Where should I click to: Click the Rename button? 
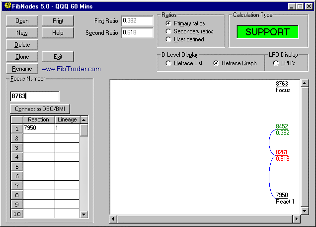22,69
